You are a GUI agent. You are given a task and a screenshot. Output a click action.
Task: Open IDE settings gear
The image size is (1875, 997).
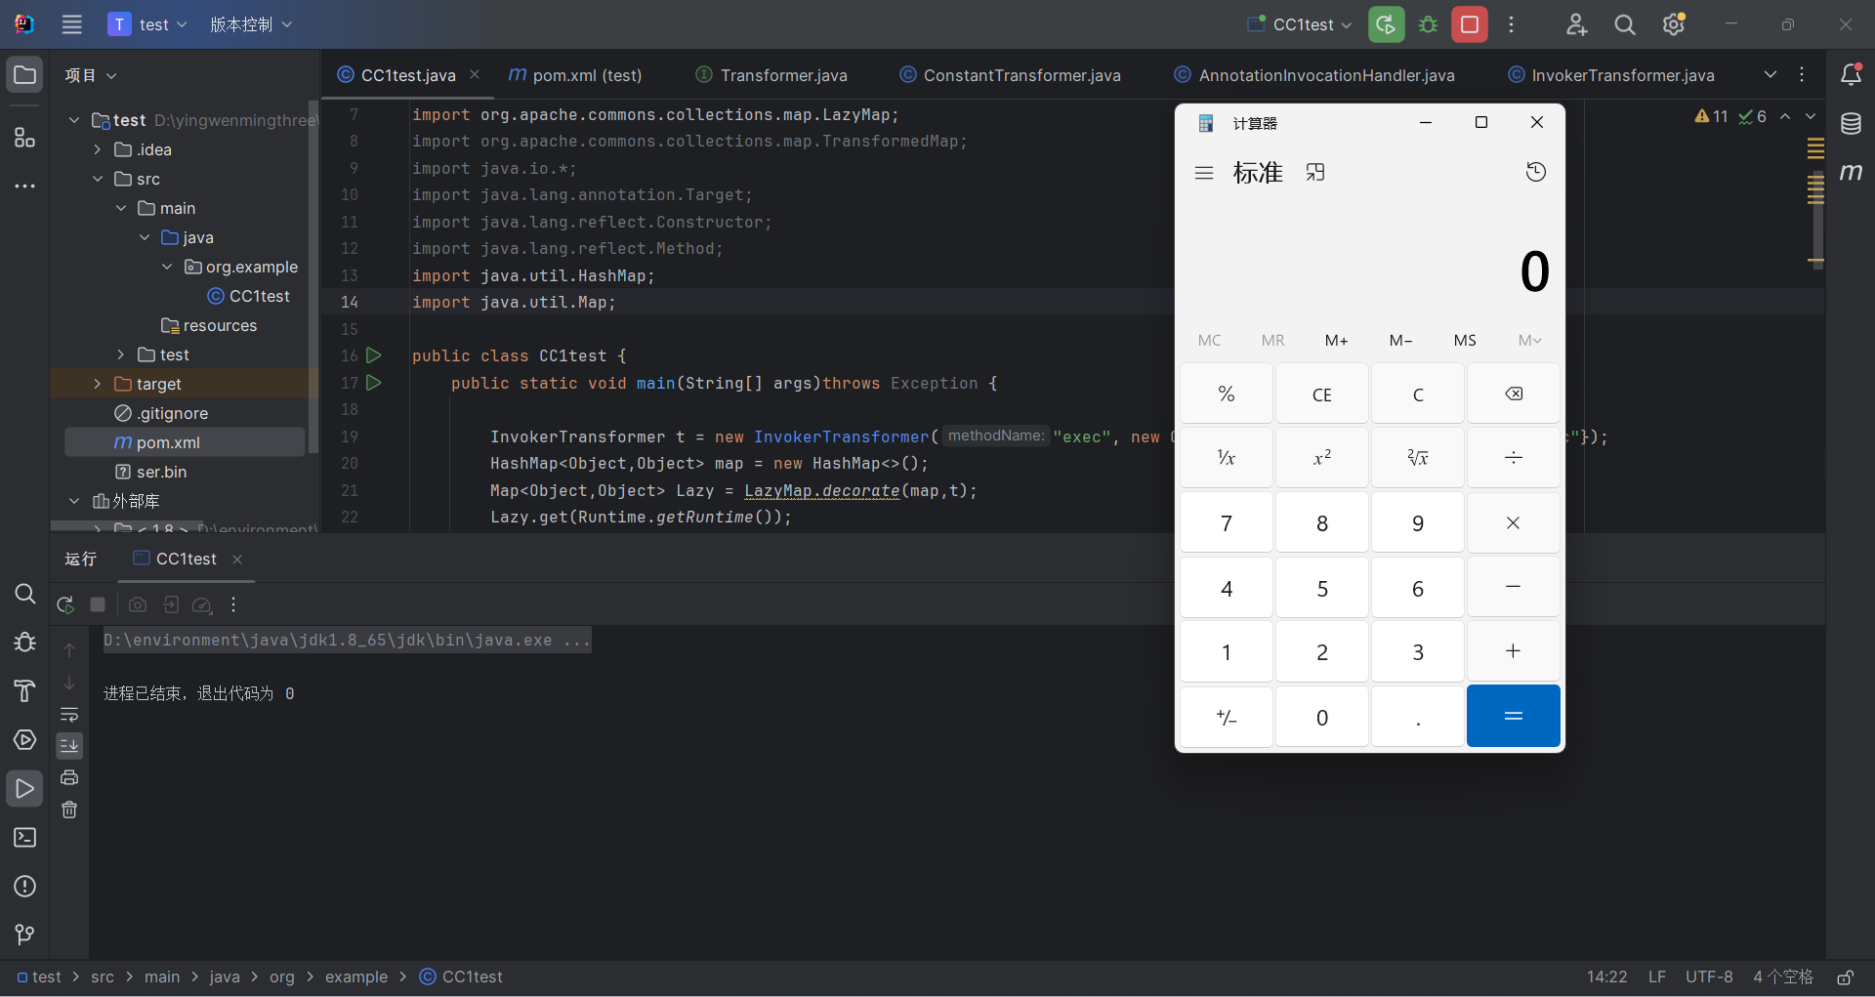(1673, 24)
